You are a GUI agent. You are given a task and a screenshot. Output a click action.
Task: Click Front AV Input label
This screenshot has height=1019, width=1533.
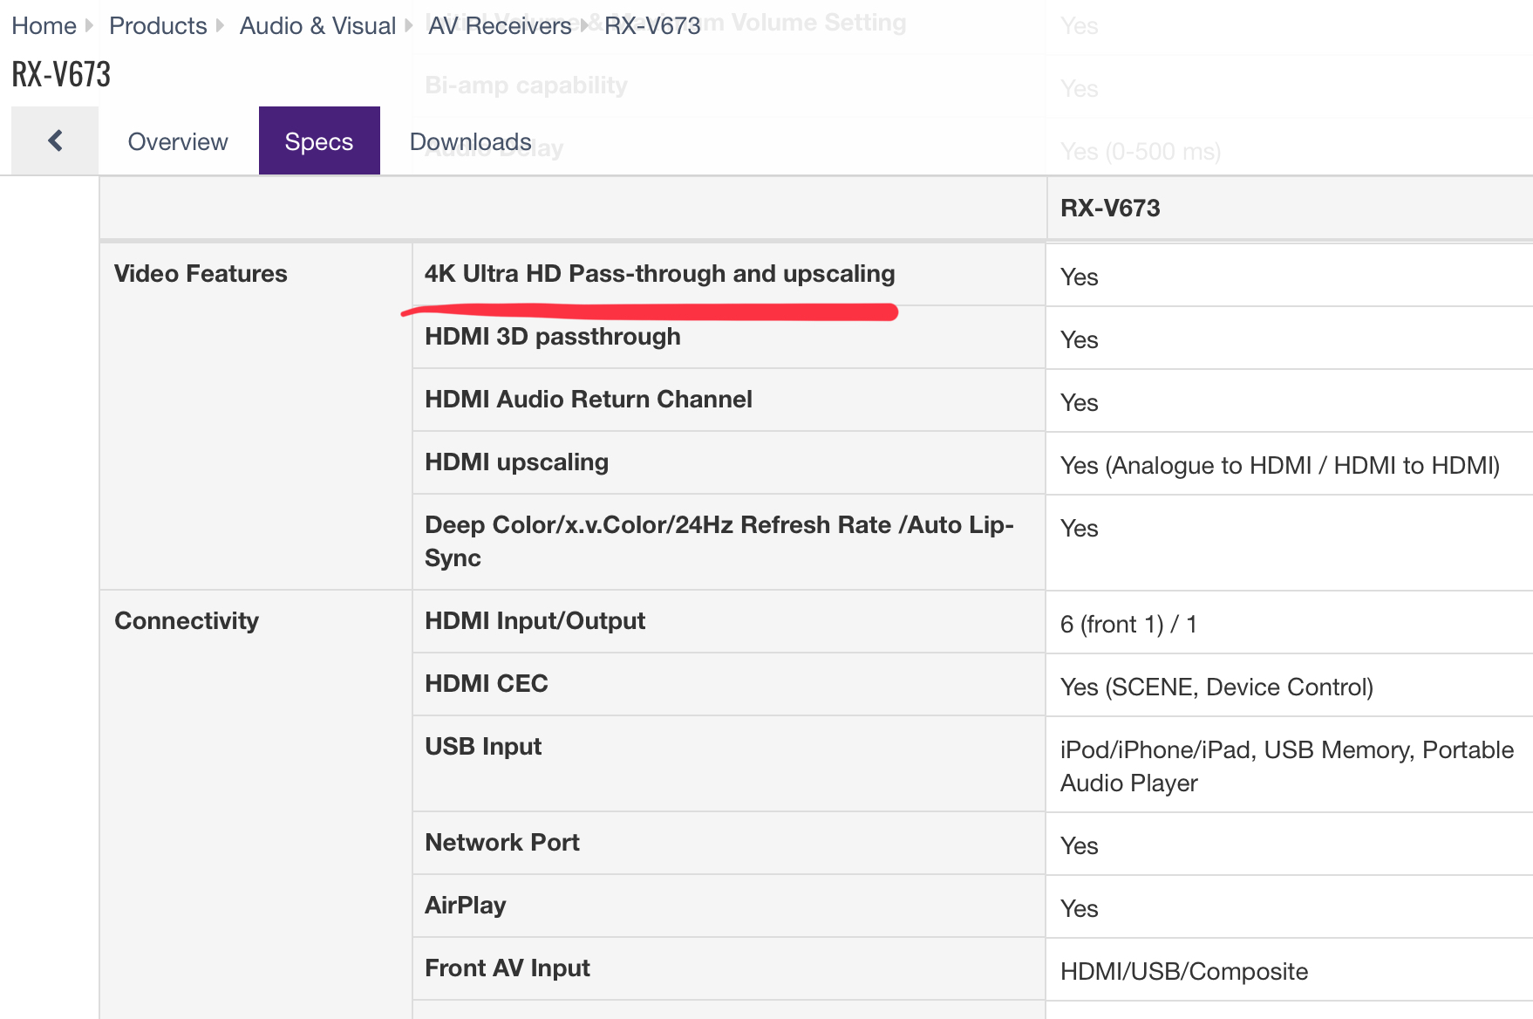tap(508, 968)
